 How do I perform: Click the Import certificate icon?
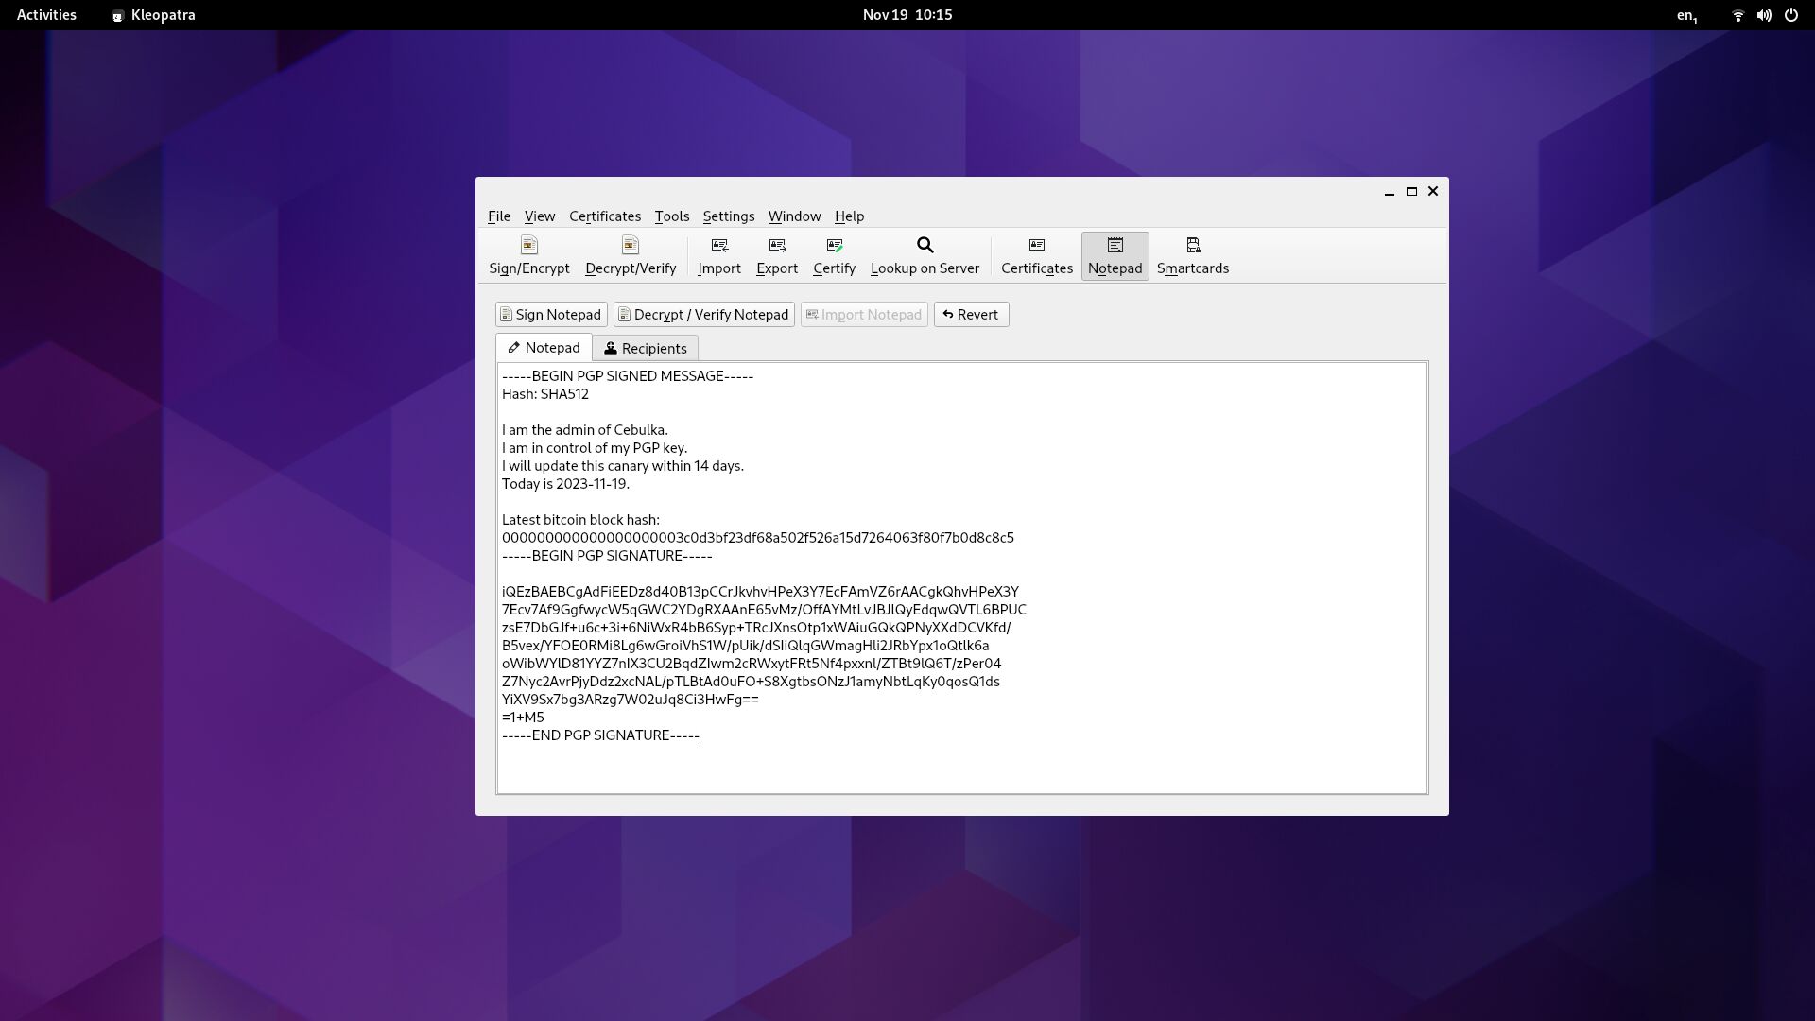pyautogui.click(x=718, y=255)
